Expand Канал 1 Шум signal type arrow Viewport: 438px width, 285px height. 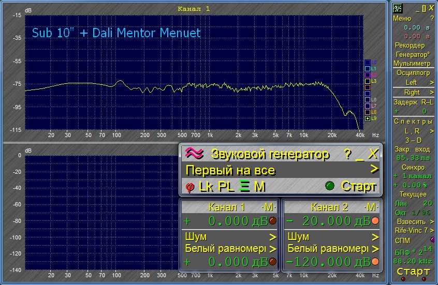pyautogui.click(x=273, y=237)
